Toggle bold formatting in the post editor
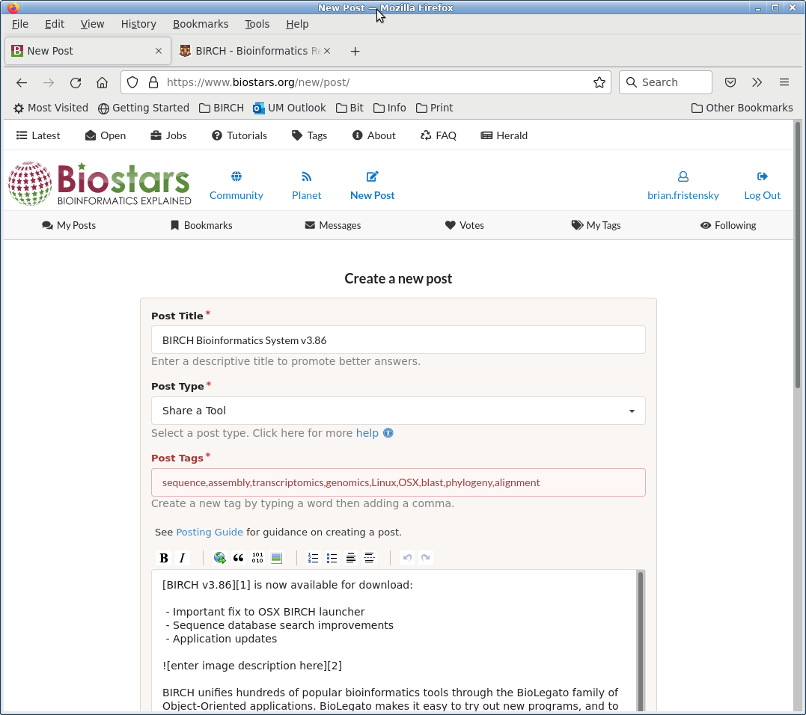The width and height of the screenshot is (806, 715). click(163, 558)
